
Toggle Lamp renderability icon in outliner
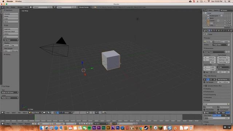230,25
